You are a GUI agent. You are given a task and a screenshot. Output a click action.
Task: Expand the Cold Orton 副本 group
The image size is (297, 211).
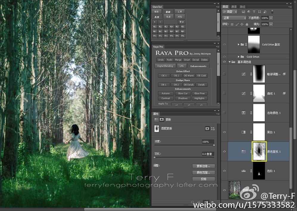[239, 44]
